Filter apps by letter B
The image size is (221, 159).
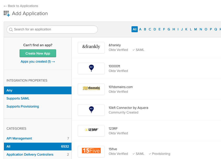145,29
